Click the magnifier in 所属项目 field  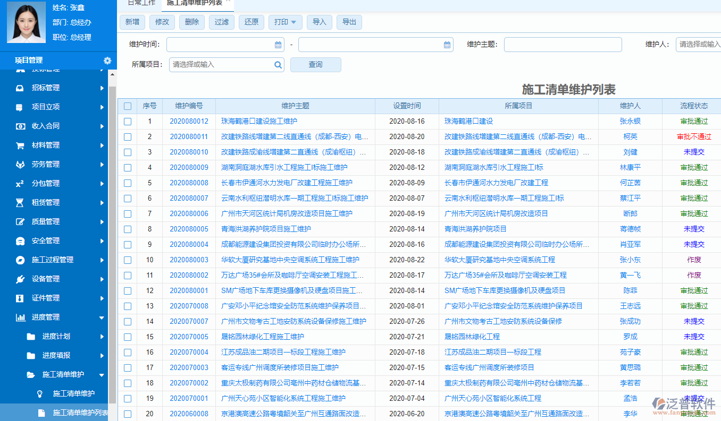point(278,64)
